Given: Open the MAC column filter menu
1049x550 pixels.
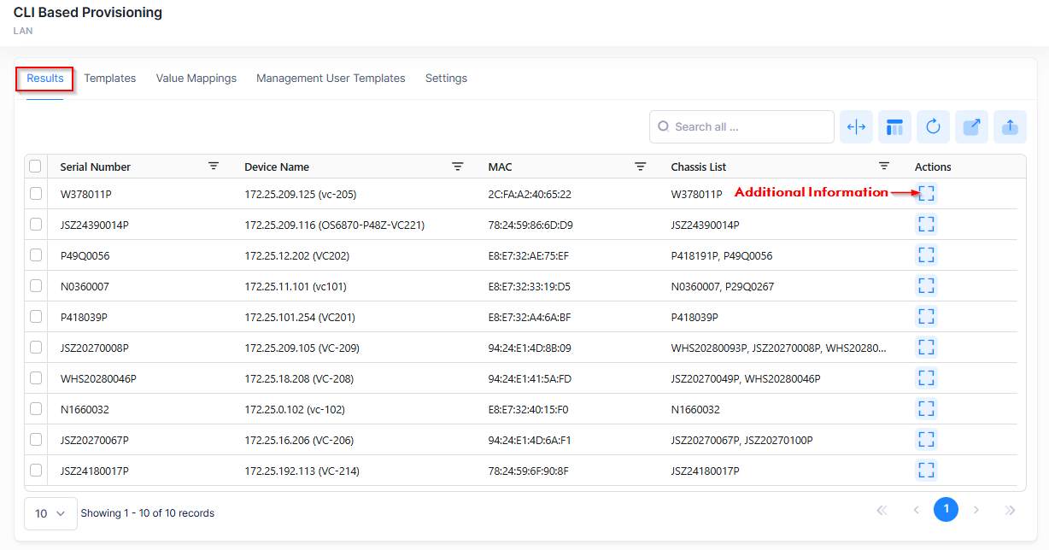Looking at the screenshot, I should [640, 167].
